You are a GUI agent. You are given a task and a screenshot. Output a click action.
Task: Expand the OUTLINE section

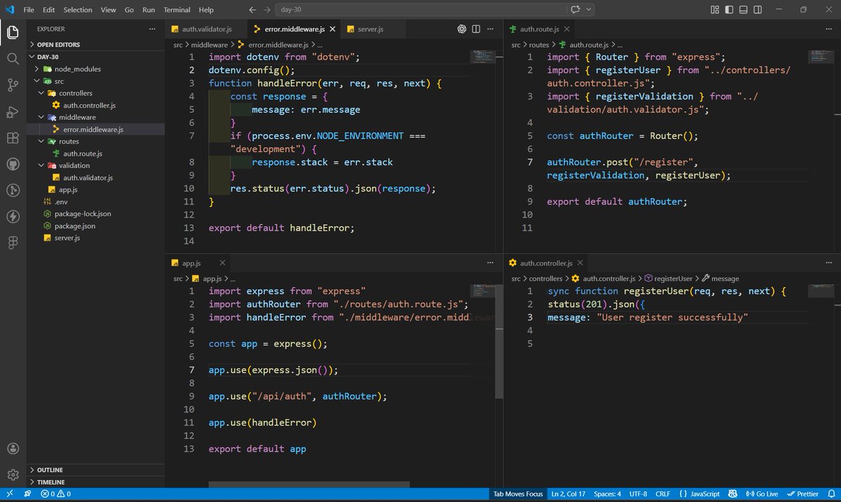point(95,470)
